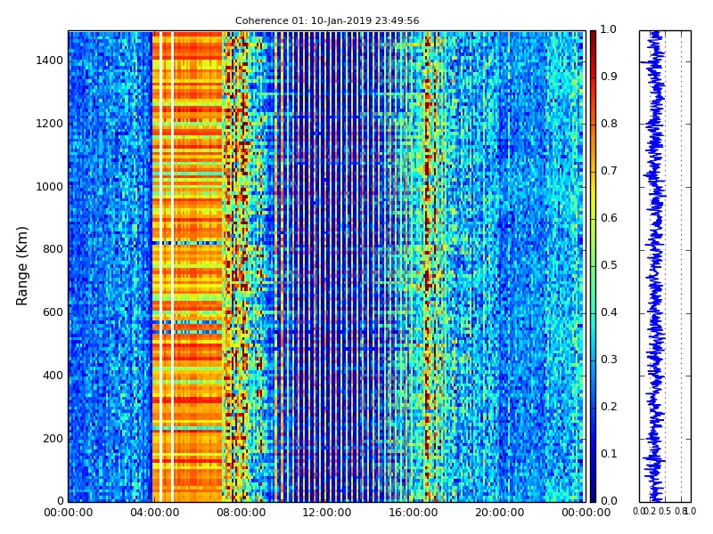Click the 08:00:00 time axis label

[x=241, y=514]
